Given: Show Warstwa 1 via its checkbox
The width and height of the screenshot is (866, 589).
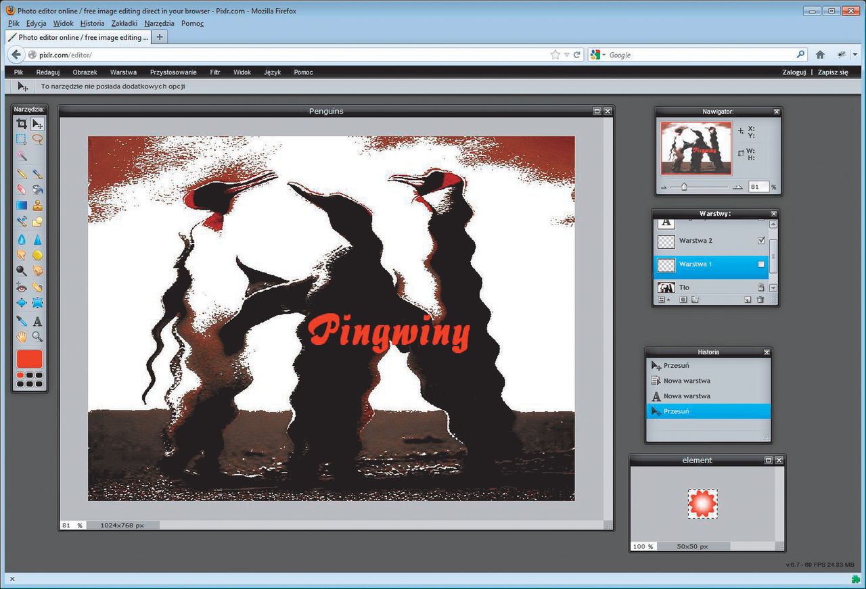Looking at the screenshot, I should [x=761, y=264].
